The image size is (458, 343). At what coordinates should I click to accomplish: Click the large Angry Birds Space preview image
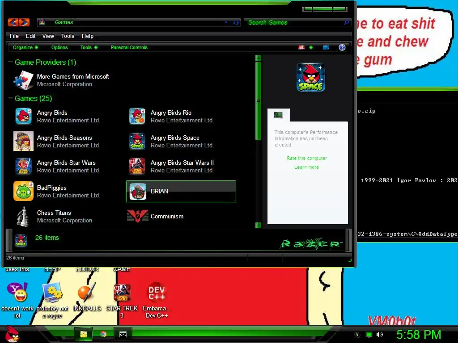pyautogui.click(x=311, y=77)
